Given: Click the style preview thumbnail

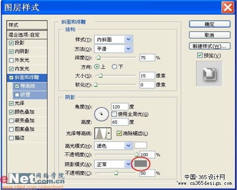Looking at the screenshot, I should pos(210,74).
